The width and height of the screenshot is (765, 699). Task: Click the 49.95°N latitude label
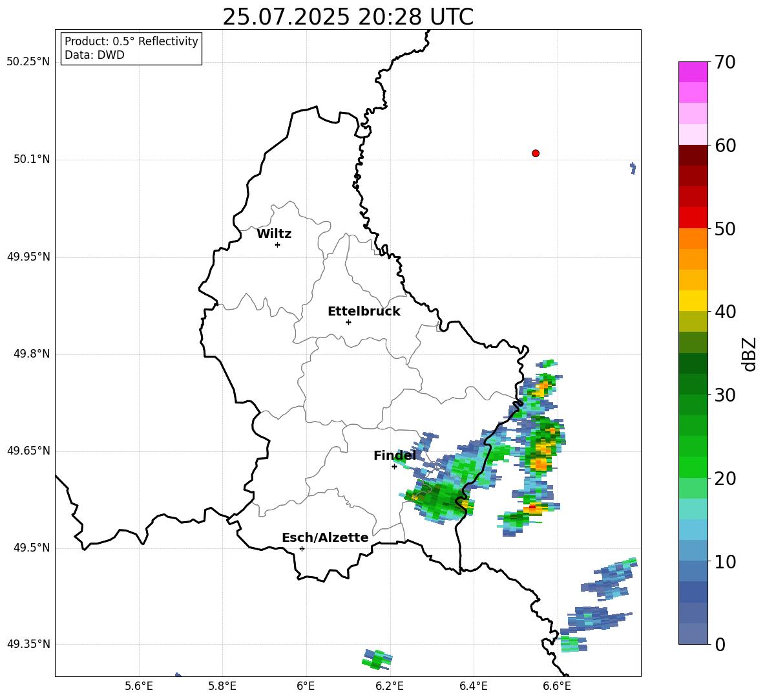click(28, 257)
